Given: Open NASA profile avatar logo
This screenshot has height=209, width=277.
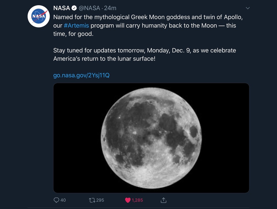Looking at the screenshot, I should click(x=39, y=16).
